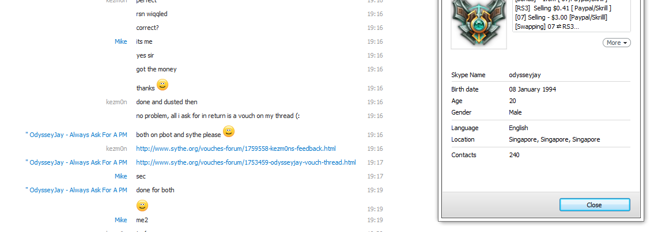654x232 pixels.
Task: Open the kezm0ns-feedback sythe.org link
Action: click(236, 149)
